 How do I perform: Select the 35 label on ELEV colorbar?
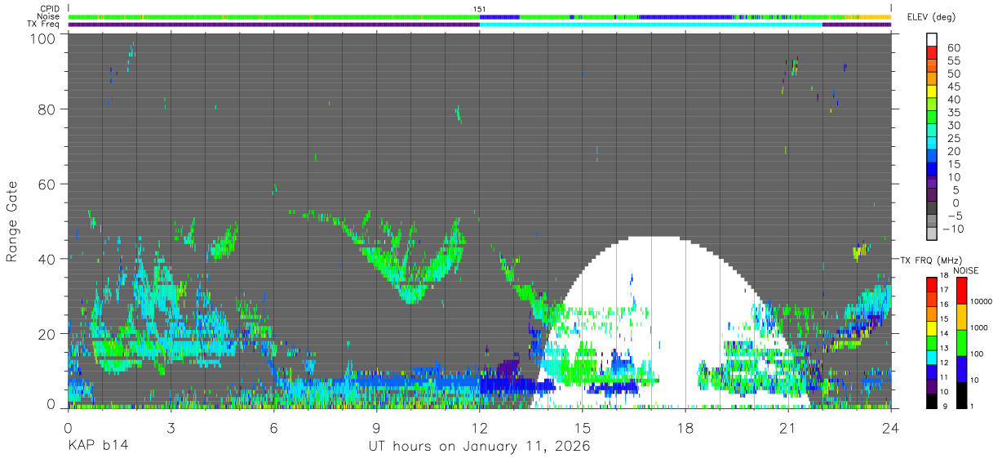[953, 113]
